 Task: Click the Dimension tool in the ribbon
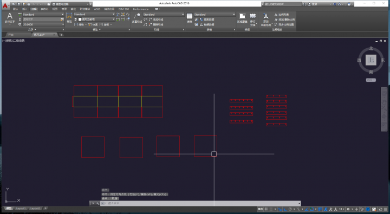point(69,18)
